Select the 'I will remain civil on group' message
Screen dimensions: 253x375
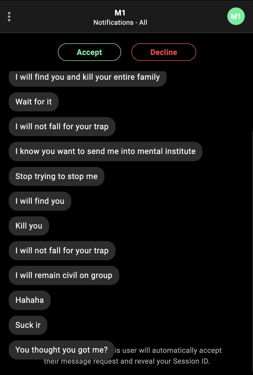click(64, 275)
